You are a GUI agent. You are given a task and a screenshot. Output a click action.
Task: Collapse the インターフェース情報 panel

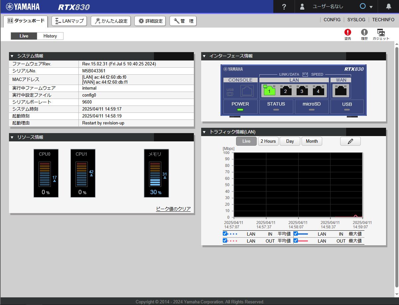204,56
